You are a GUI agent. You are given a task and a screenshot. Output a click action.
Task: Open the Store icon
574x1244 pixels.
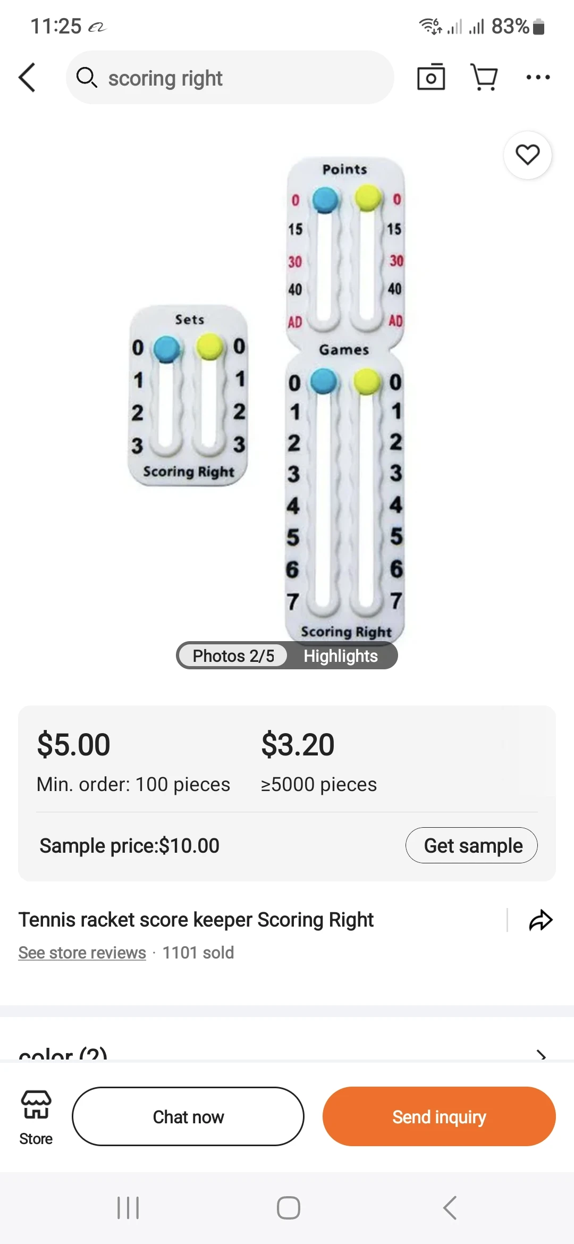tap(36, 1116)
